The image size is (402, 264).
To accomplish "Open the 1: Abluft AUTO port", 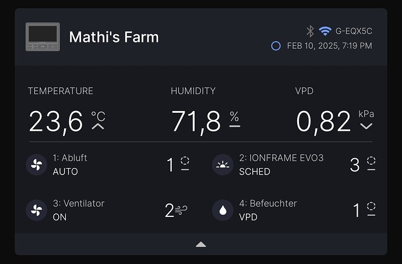I will point(108,165).
